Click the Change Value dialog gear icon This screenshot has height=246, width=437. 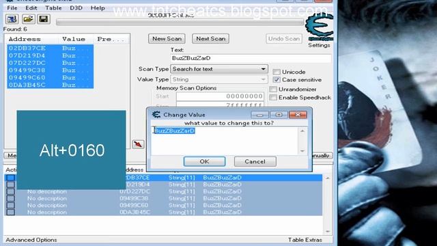point(156,115)
